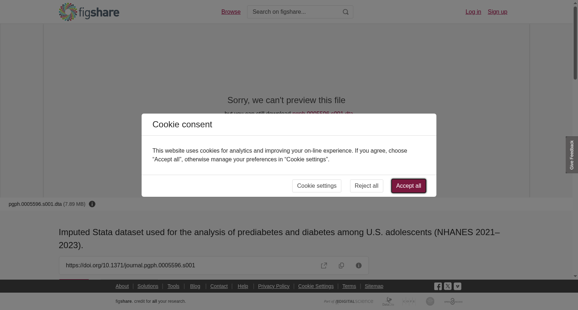Screen dimensions: 578x310
Task: Reject all cookies
Action: point(366,186)
